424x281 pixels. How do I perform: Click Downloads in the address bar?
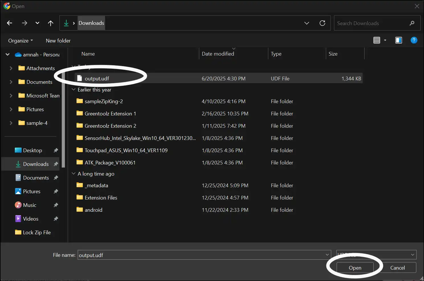91,23
